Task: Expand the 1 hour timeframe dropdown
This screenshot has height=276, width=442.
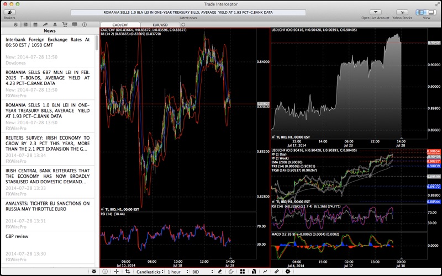Action: [177, 272]
